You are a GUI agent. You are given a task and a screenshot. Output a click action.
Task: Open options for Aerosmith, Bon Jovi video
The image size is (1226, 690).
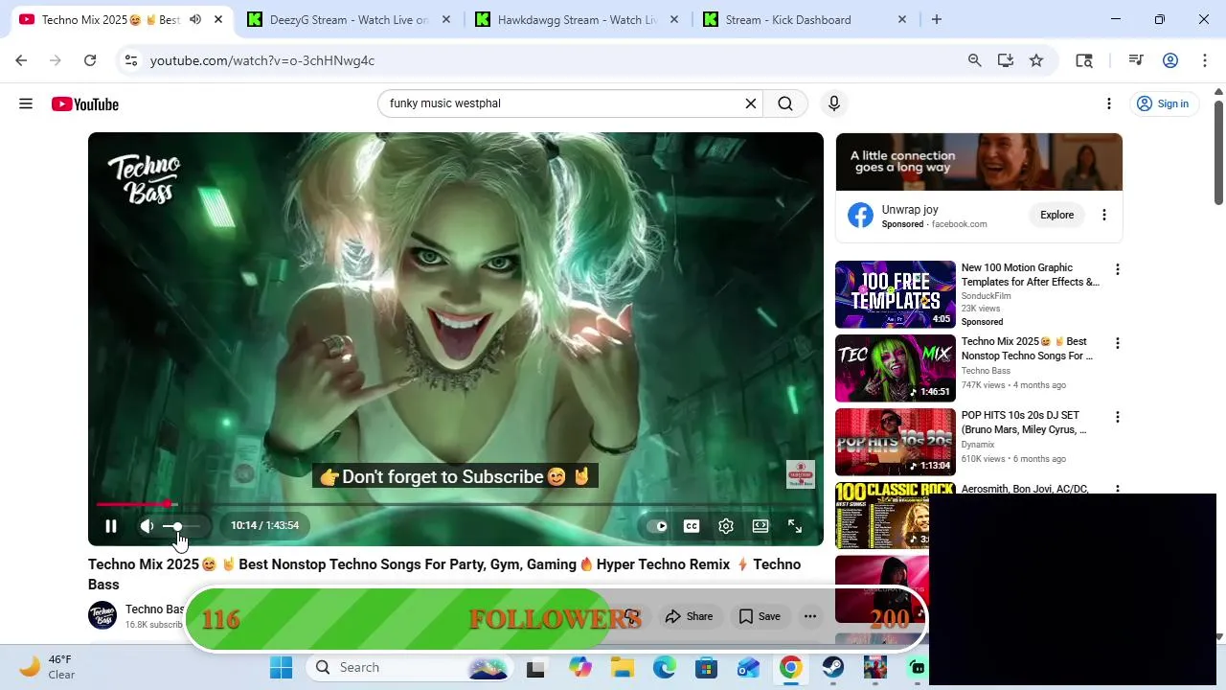[x=1117, y=490]
